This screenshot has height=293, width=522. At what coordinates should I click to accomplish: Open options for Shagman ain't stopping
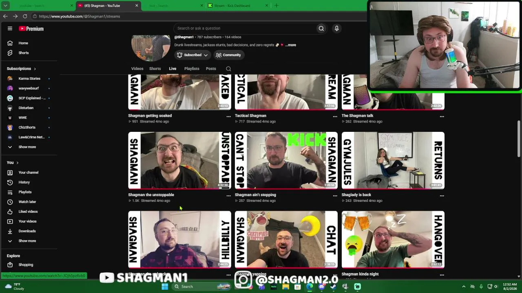click(x=335, y=196)
